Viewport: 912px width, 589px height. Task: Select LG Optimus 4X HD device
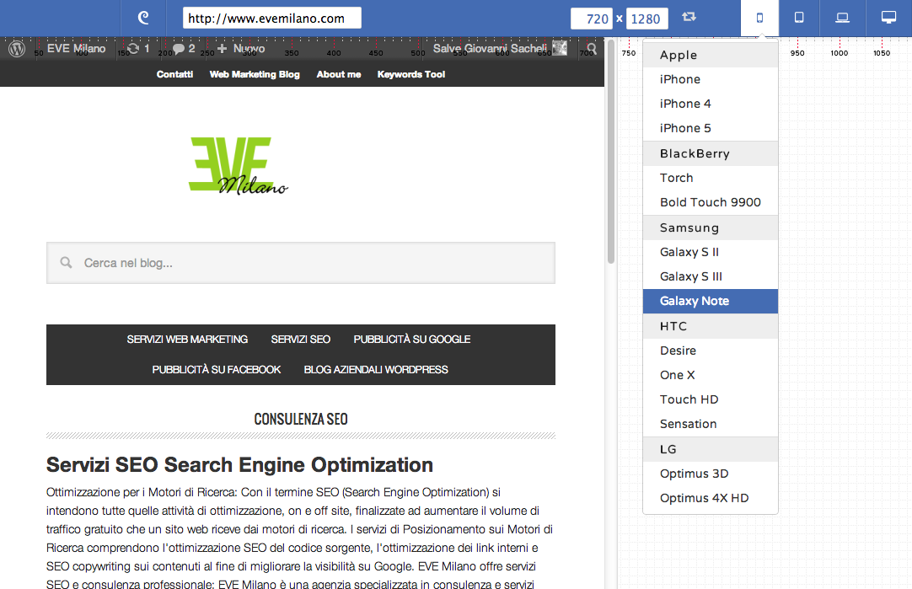point(711,498)
